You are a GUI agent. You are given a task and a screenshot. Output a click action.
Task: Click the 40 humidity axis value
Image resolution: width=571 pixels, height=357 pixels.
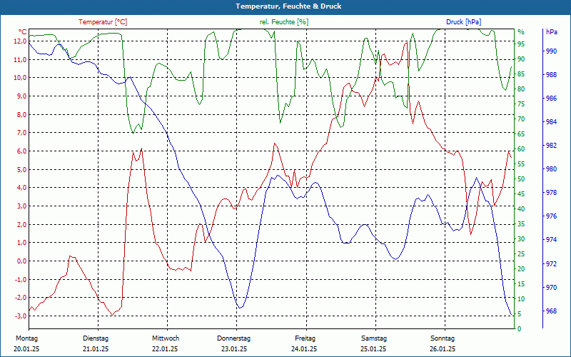click(x=521, y=208)
